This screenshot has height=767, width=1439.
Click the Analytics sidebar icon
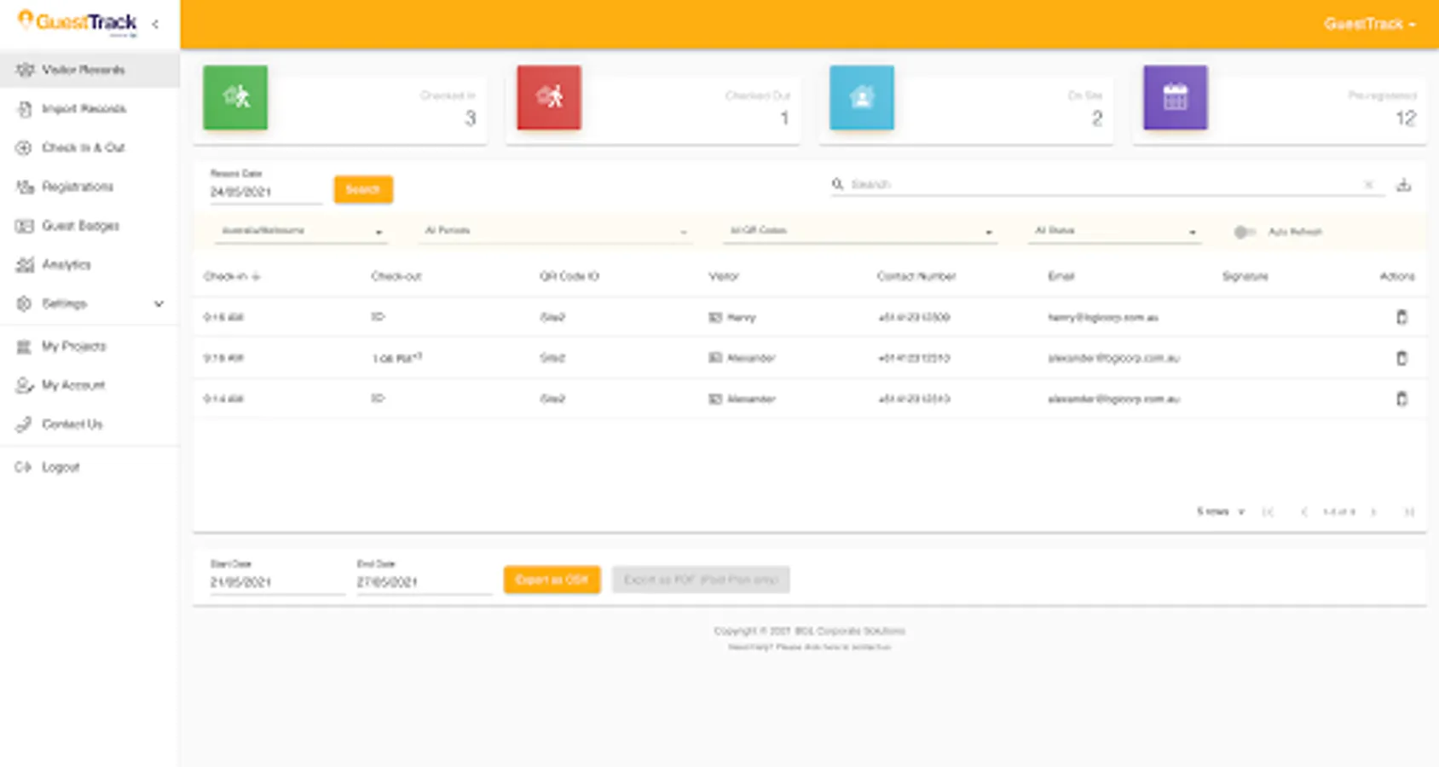pyautogui.click(x=25, y=265)
